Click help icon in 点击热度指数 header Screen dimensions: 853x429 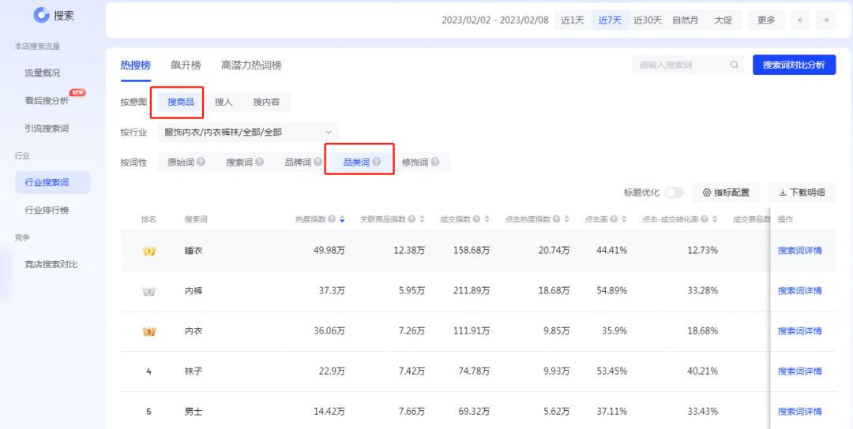[x=557, y=219]
